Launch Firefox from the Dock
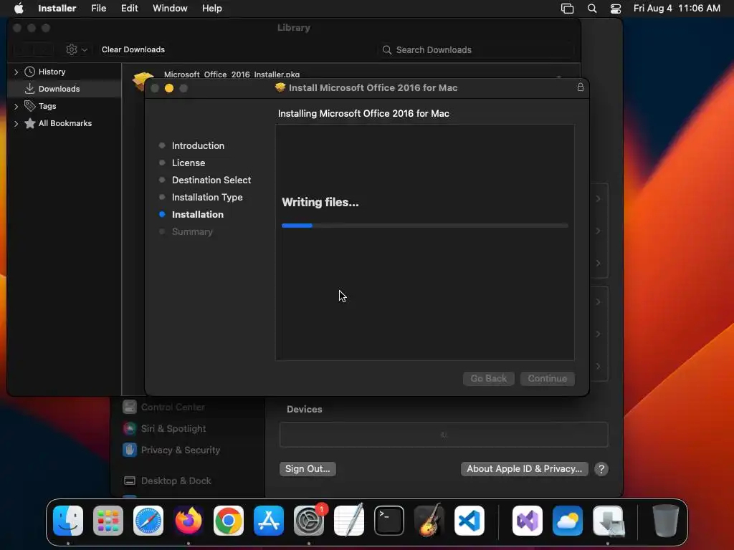734x550 pixels. click(x=189, y=520)
